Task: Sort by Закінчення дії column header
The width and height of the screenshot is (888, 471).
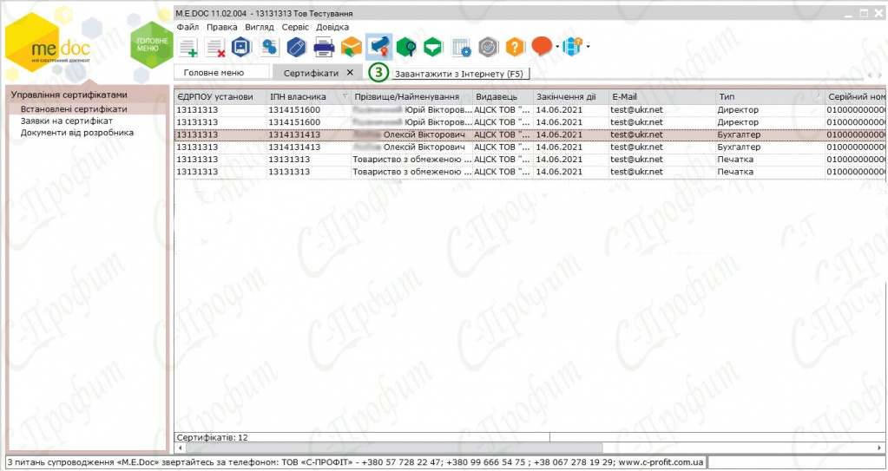Action: click(571, 97)
